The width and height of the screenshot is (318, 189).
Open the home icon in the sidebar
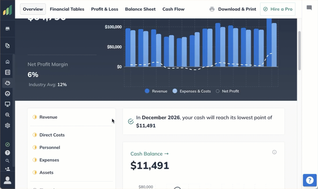pyautogui.click(x=8, y=62)
